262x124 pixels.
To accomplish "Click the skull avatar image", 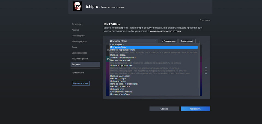I will point(77,6).
